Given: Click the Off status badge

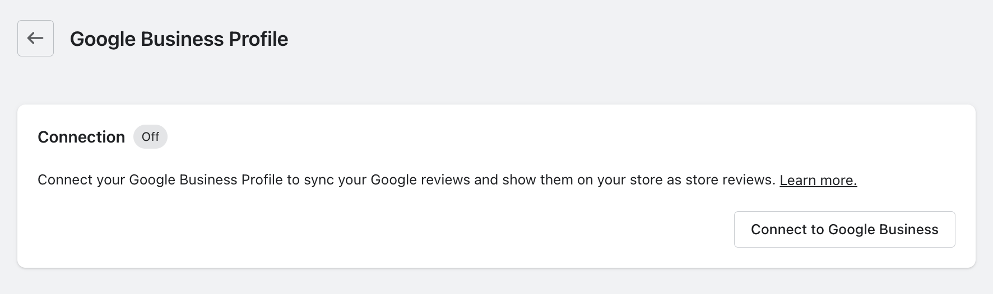Looking at the screenshot, I should pyautogui.click(x=150, y=137).
